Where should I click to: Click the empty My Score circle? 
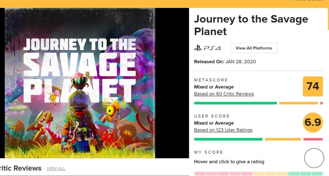[314, 158]
